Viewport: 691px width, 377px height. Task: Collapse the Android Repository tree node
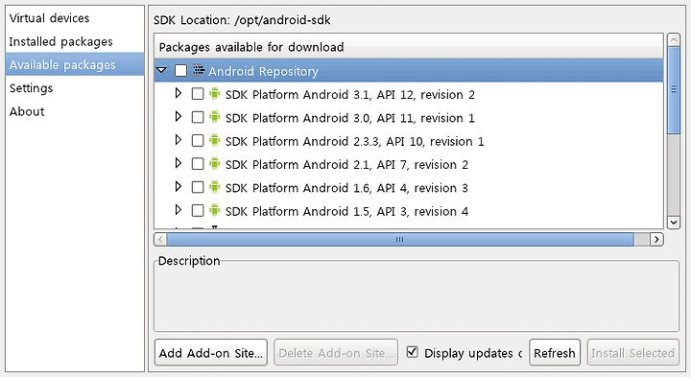162,70
